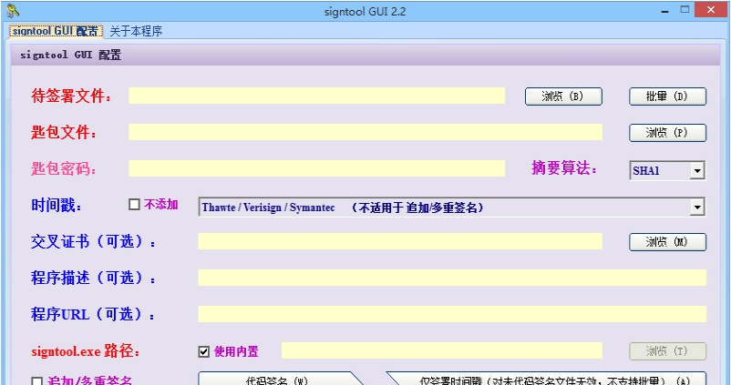Browse for file to sign with 浏览 (B)
The width and height of the screenshot is (731, 385).
click(563, 96)
